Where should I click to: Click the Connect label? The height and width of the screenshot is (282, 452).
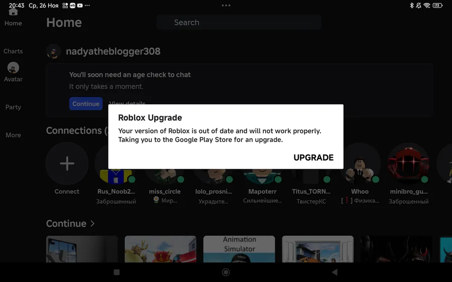67,191
